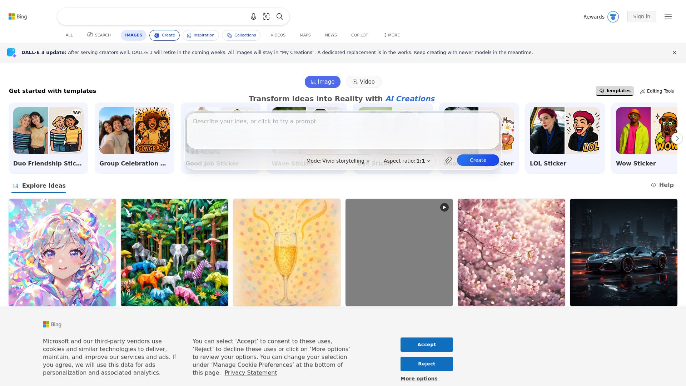Toggle the Templates view button
686x386 pixels.
pyautogui.click(x=615, y=91)
